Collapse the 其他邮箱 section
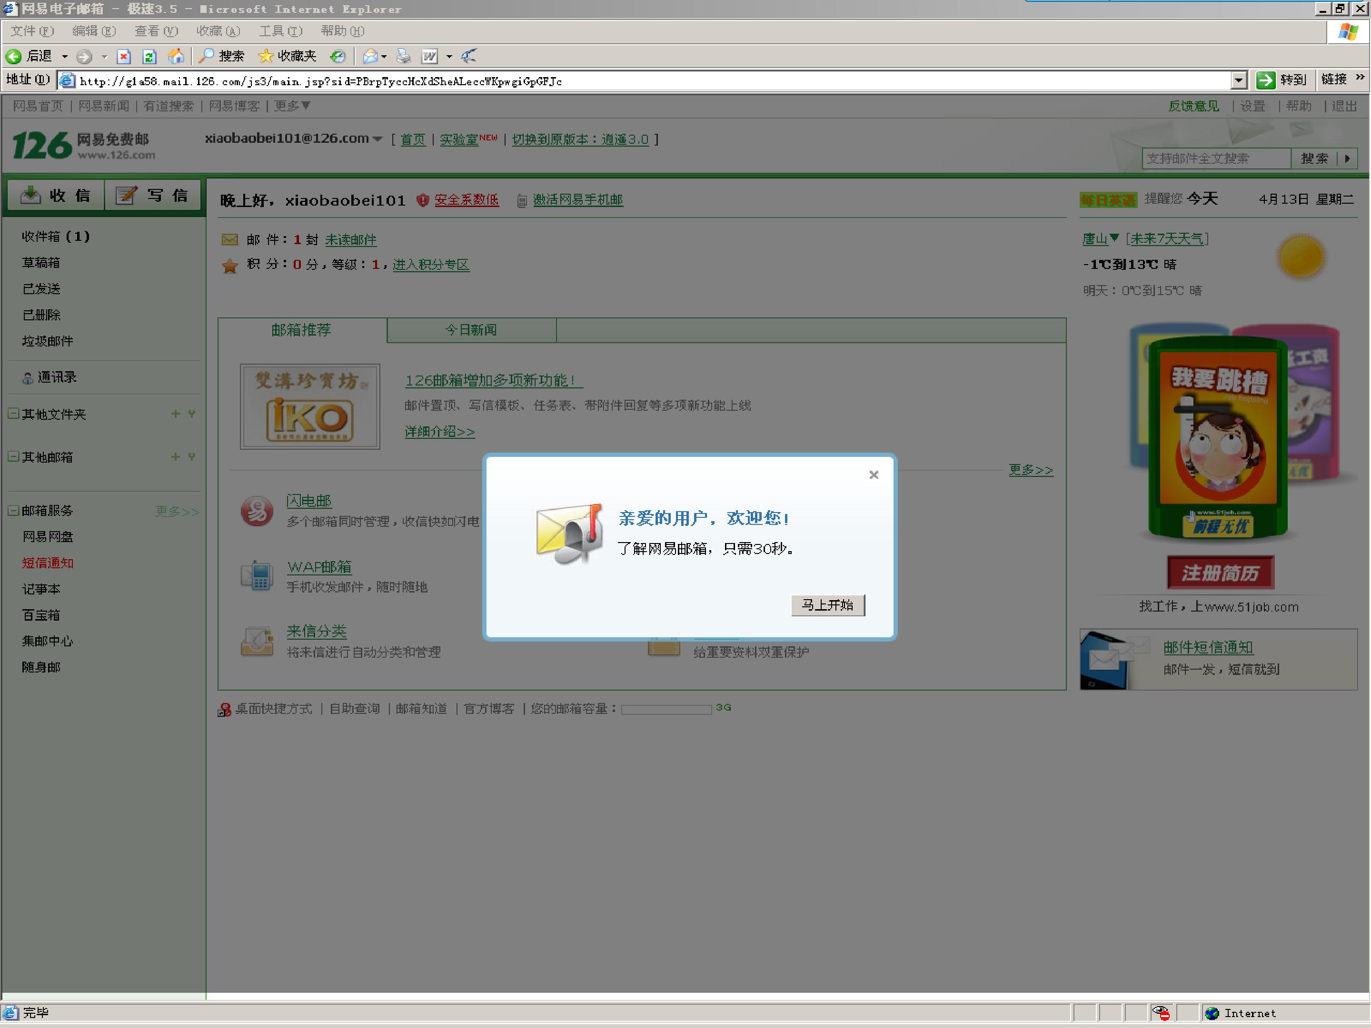 (x=13, y=457)
